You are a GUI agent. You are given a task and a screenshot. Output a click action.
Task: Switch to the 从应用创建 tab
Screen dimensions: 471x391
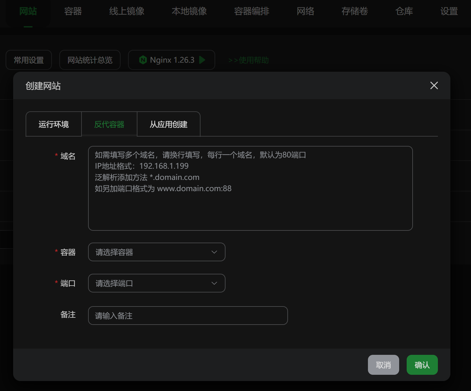[168, 124]
